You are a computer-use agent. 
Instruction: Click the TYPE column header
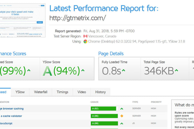click(135, 102)
